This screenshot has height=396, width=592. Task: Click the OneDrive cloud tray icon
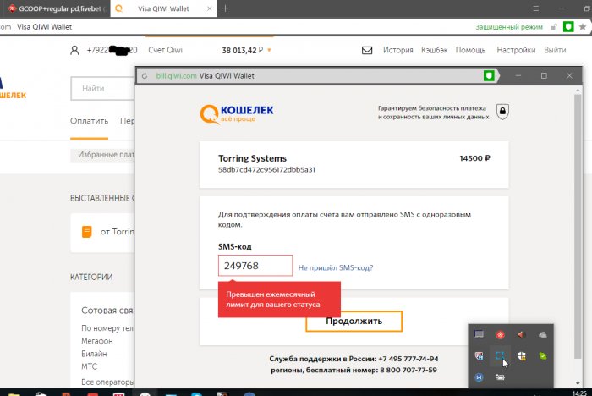pos(543,334)
